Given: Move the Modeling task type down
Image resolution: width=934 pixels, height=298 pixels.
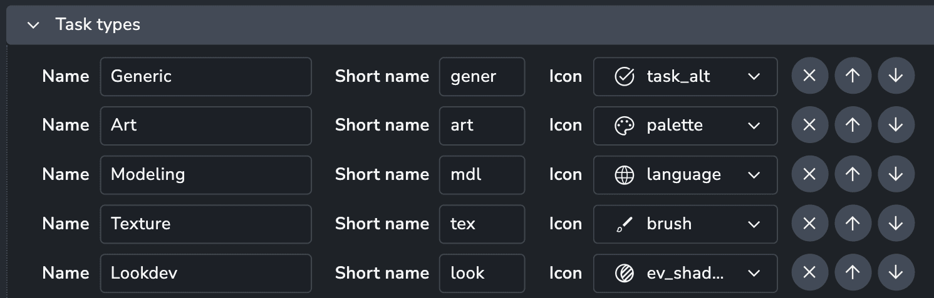Looking at the screenshot, I should pos(896,174).
